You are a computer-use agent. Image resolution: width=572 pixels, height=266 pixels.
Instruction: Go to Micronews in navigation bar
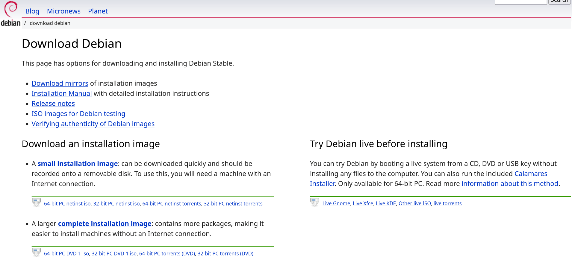coord(63,11)
